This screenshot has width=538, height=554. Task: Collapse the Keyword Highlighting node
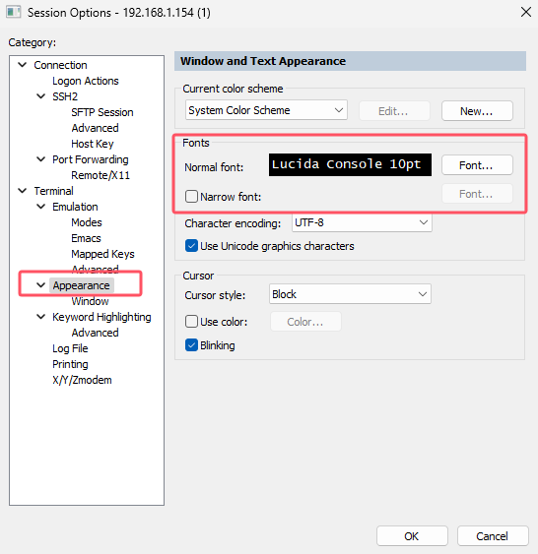41,317
